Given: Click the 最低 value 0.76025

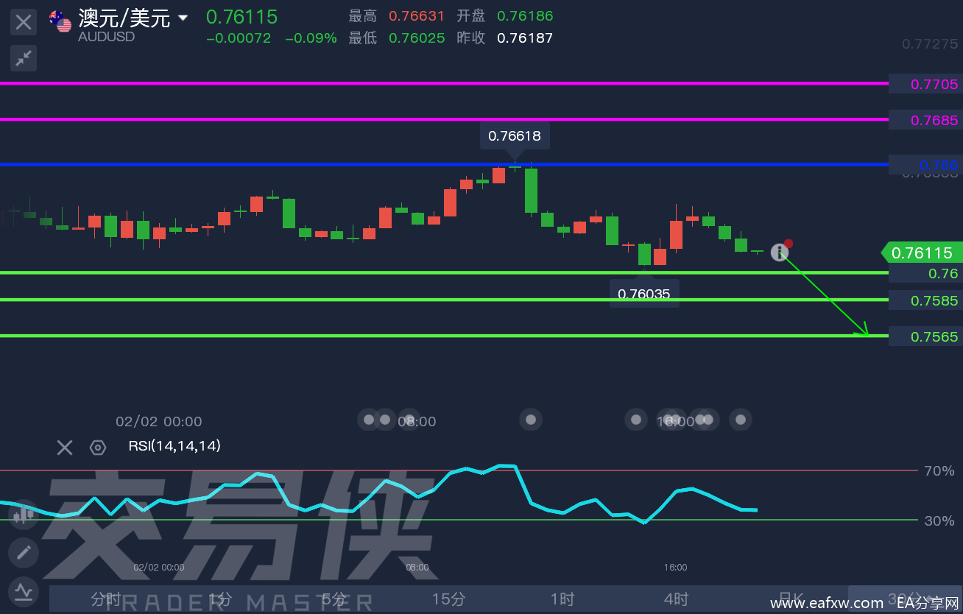Looking at the screenshot, I should tap(417, 38).
